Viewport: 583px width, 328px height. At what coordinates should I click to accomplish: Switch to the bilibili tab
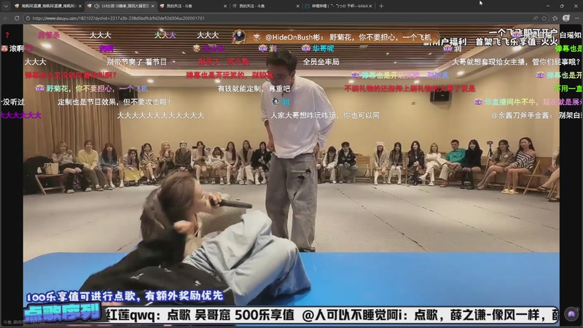pos(339,6)
